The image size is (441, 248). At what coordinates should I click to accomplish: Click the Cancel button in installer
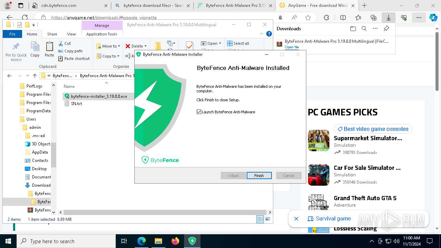[x=289, y=176]
